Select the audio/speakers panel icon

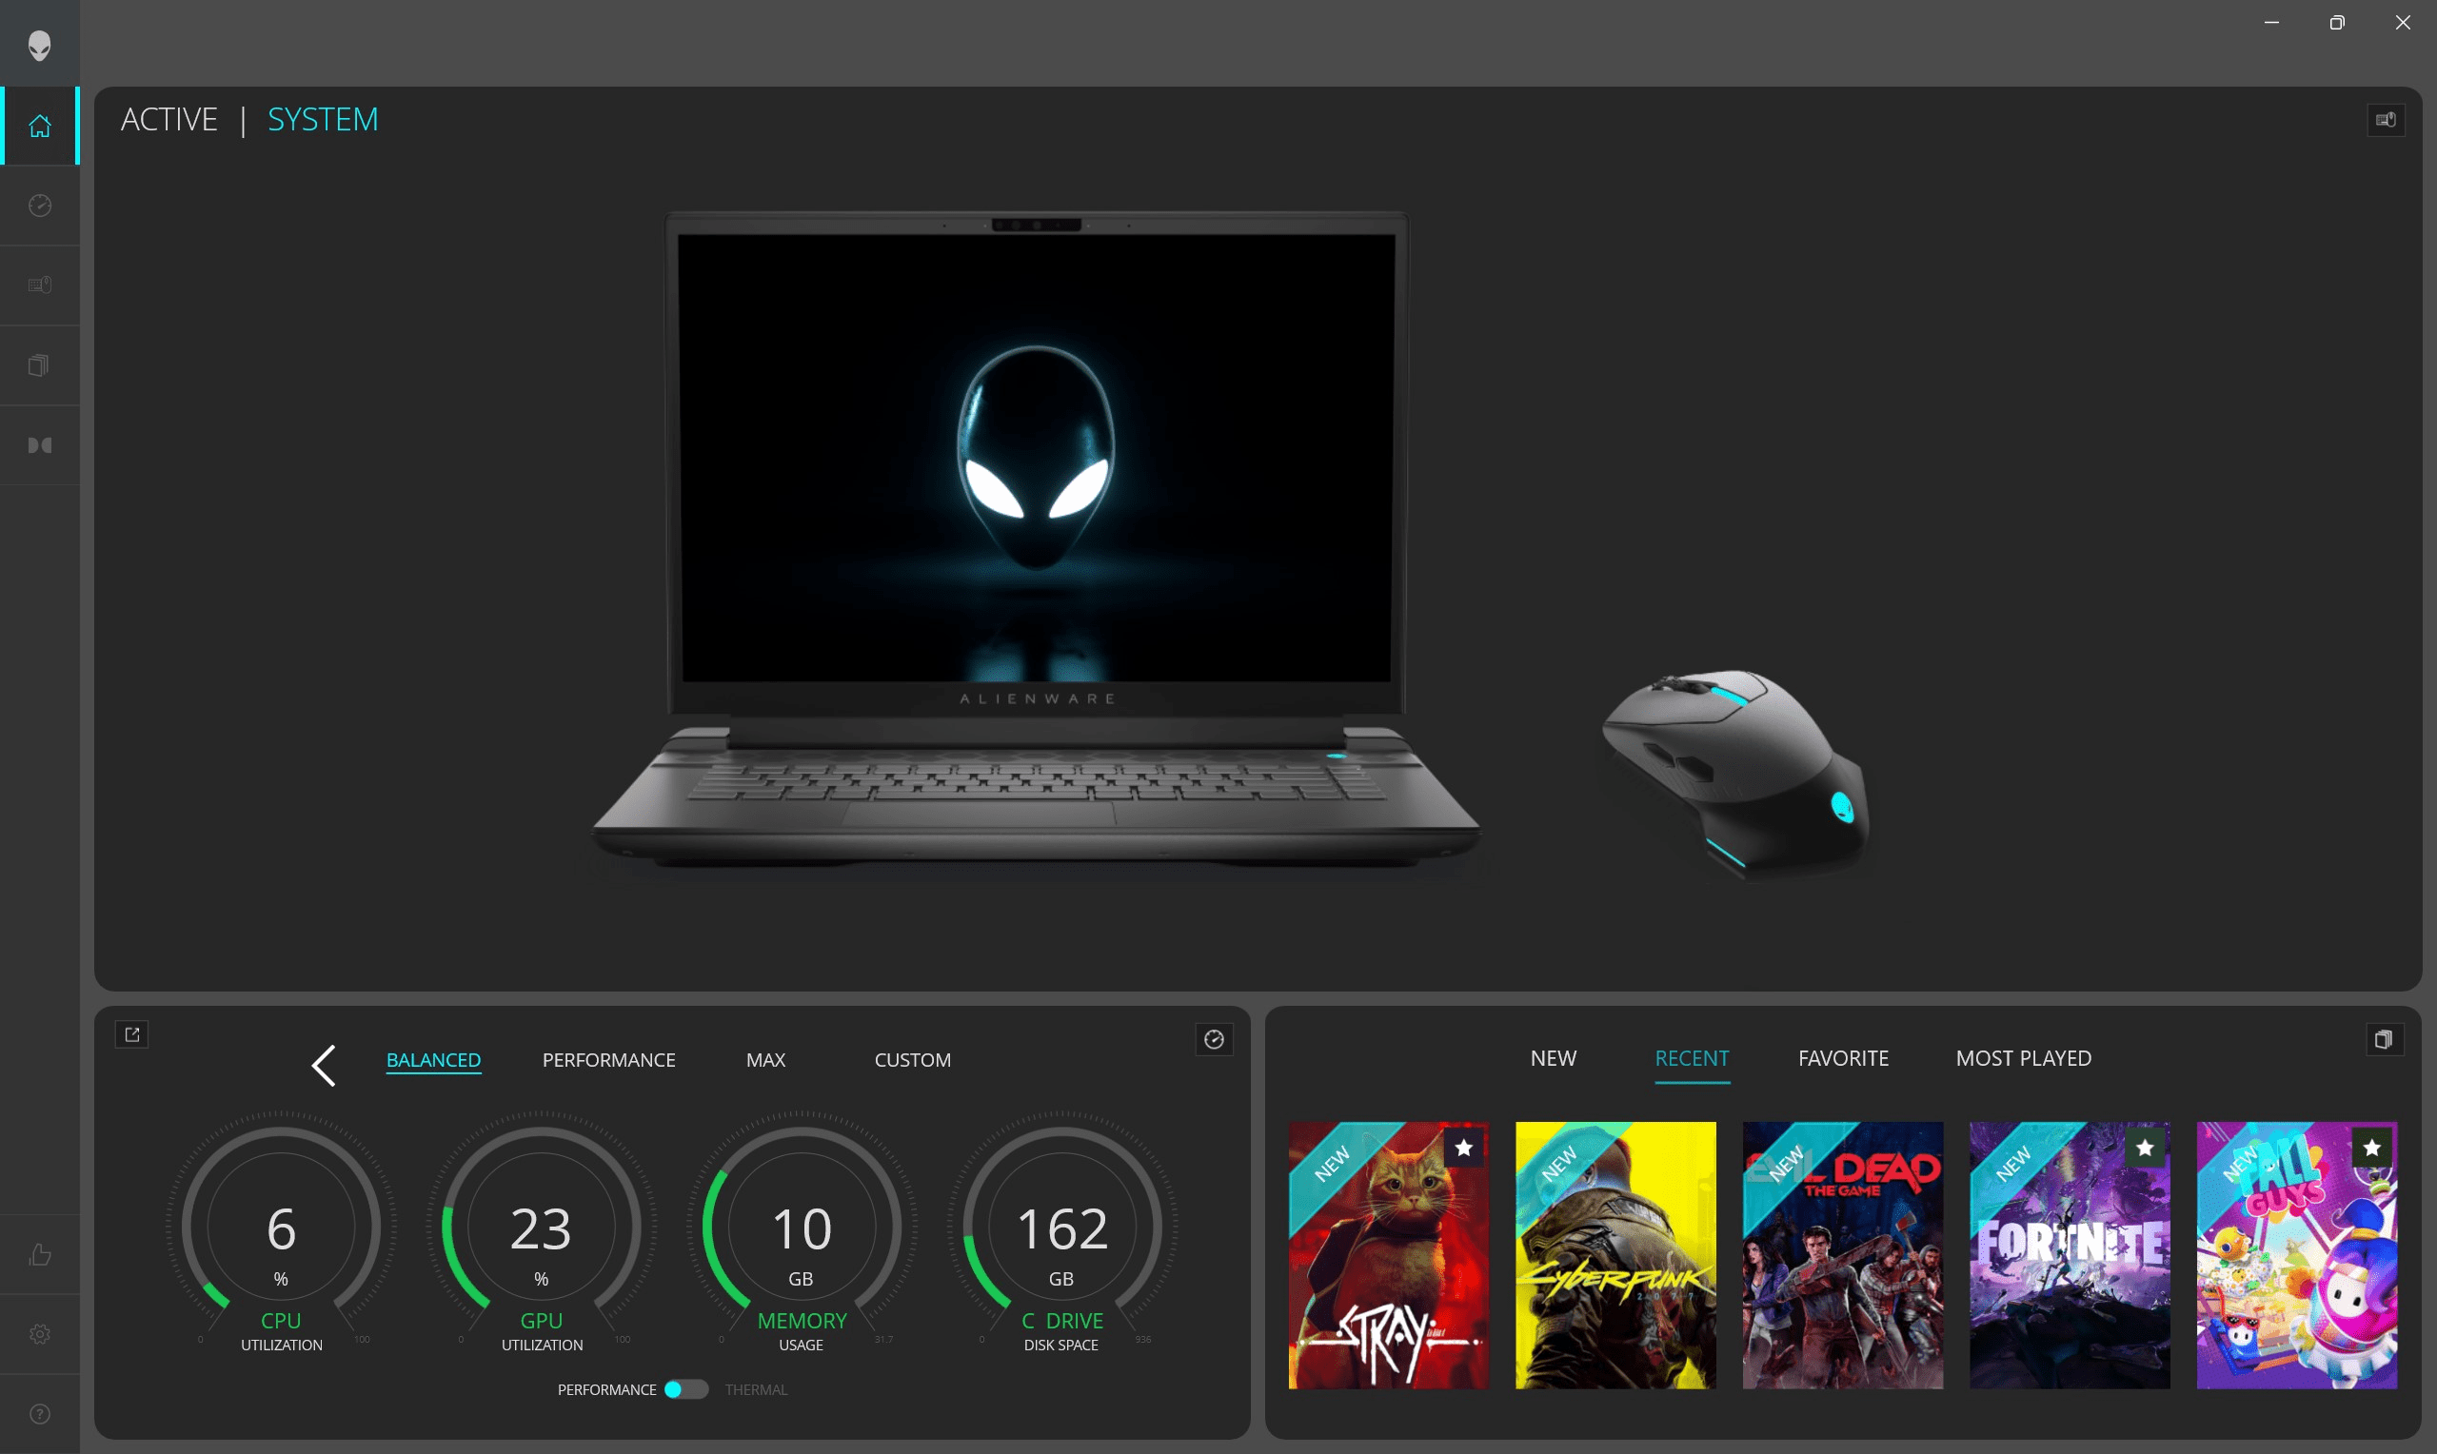click(x=40, y=444)
